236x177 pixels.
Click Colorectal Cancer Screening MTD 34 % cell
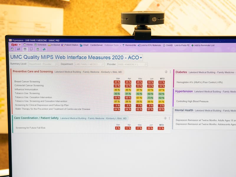161,86
